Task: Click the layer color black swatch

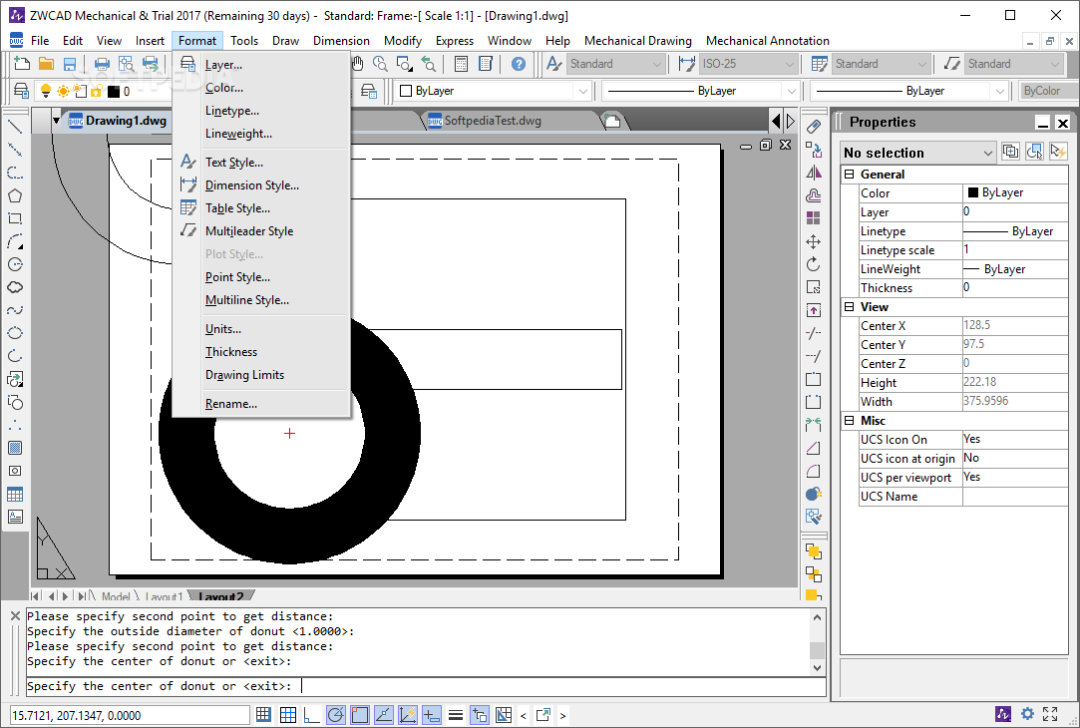Action: coord(114,91)
